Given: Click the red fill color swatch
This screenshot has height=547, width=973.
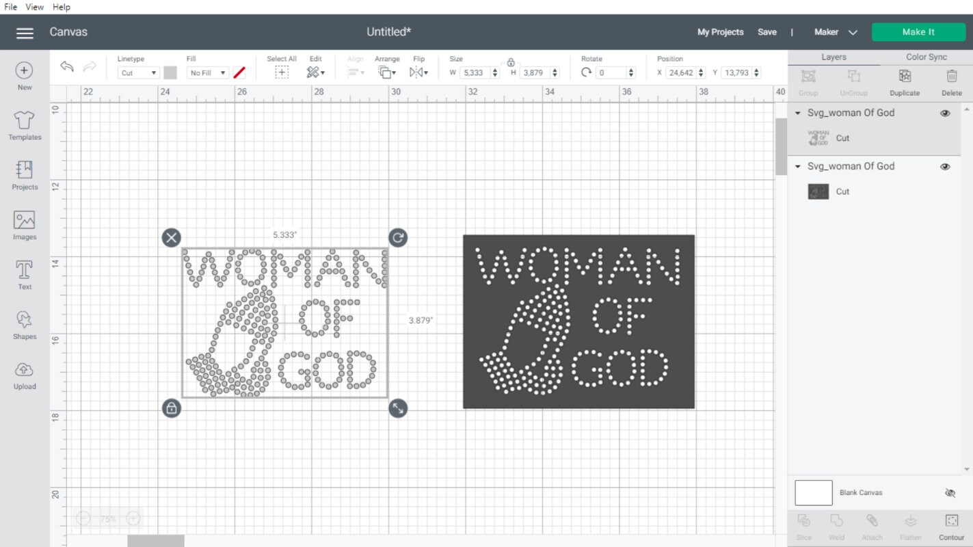Looking at the screenshot, I should coord(239,72).
